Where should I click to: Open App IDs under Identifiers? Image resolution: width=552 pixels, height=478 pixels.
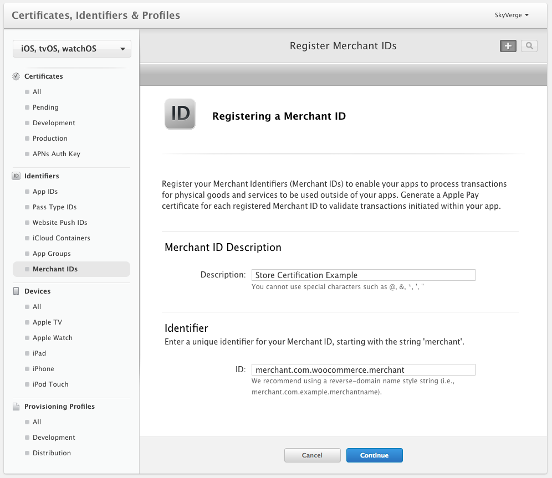coord(45,192)
